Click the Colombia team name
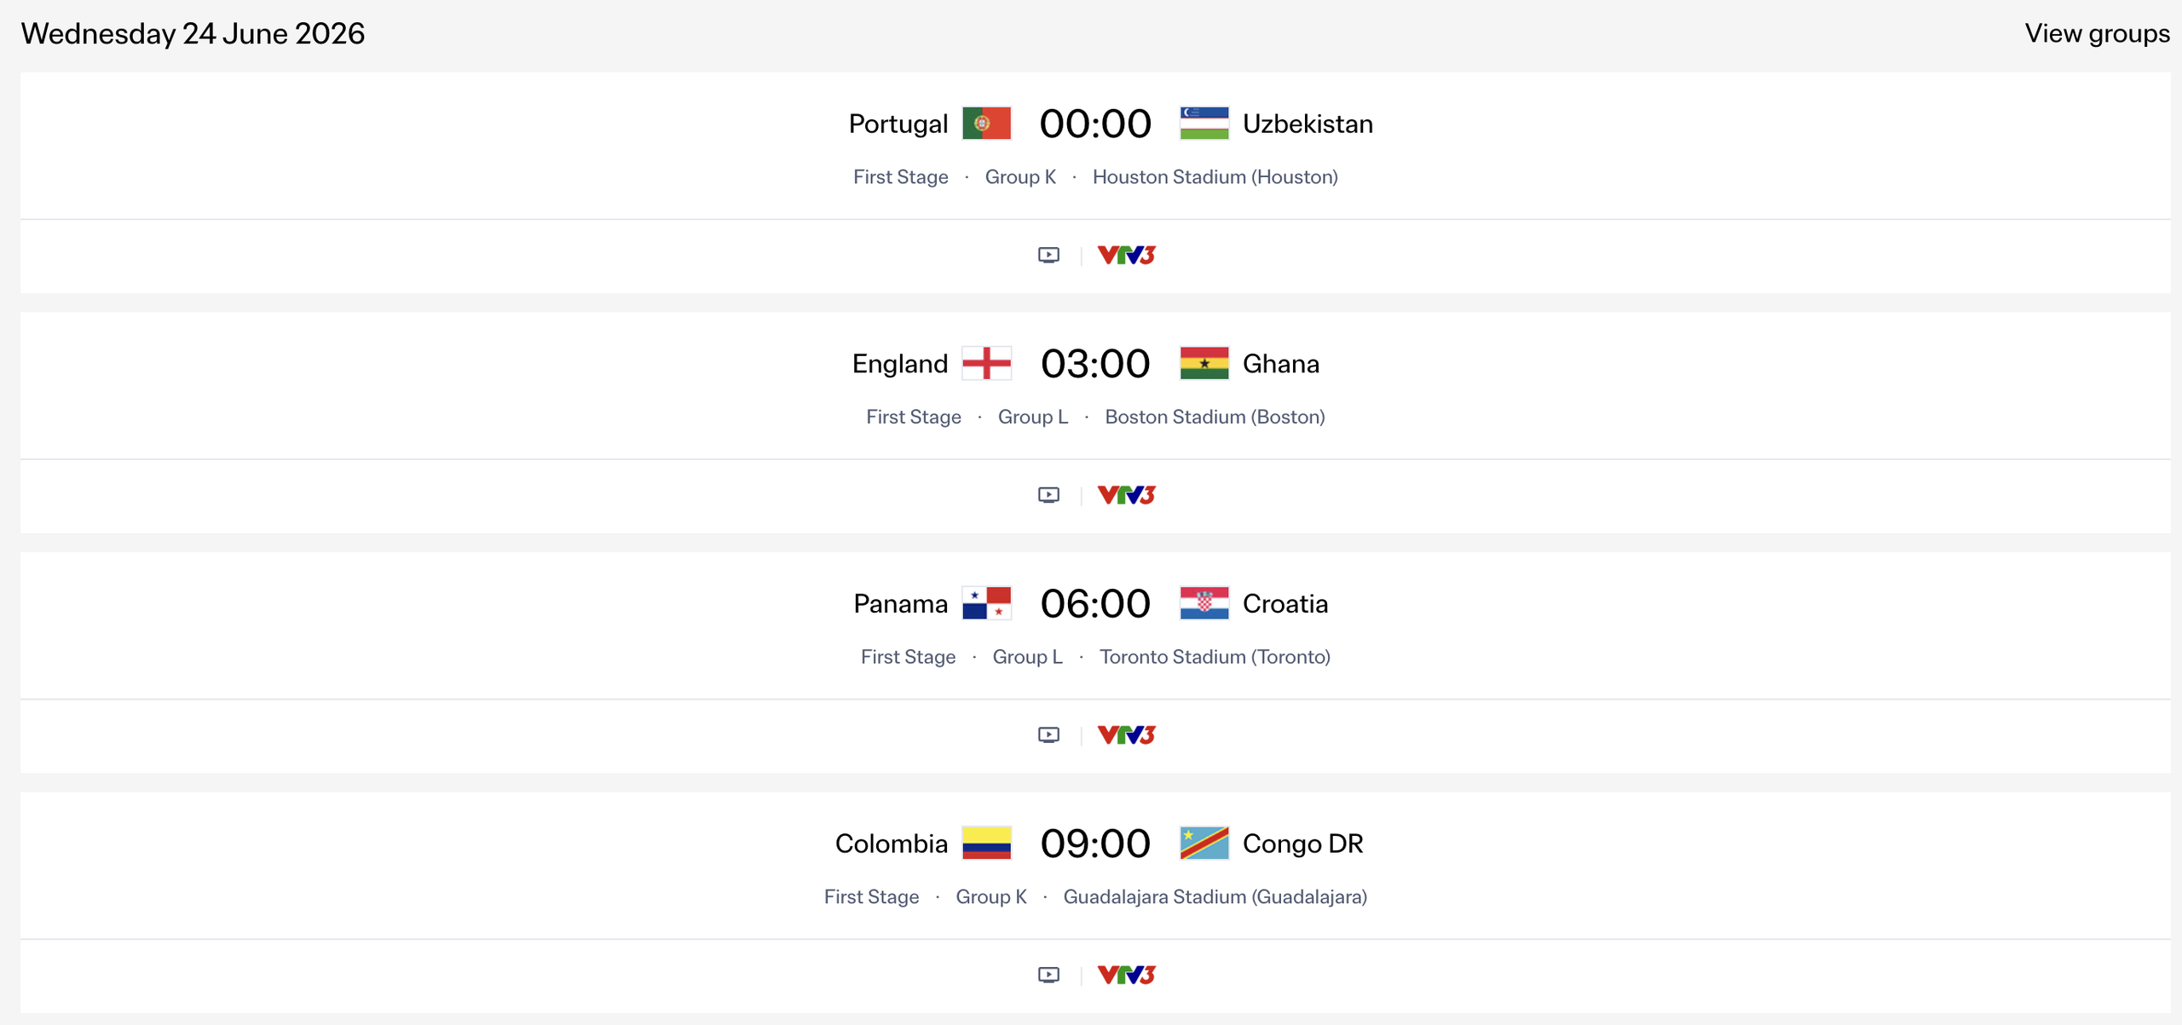The height and width of the screenshot is (1025, 2182). tap(891, 844)
